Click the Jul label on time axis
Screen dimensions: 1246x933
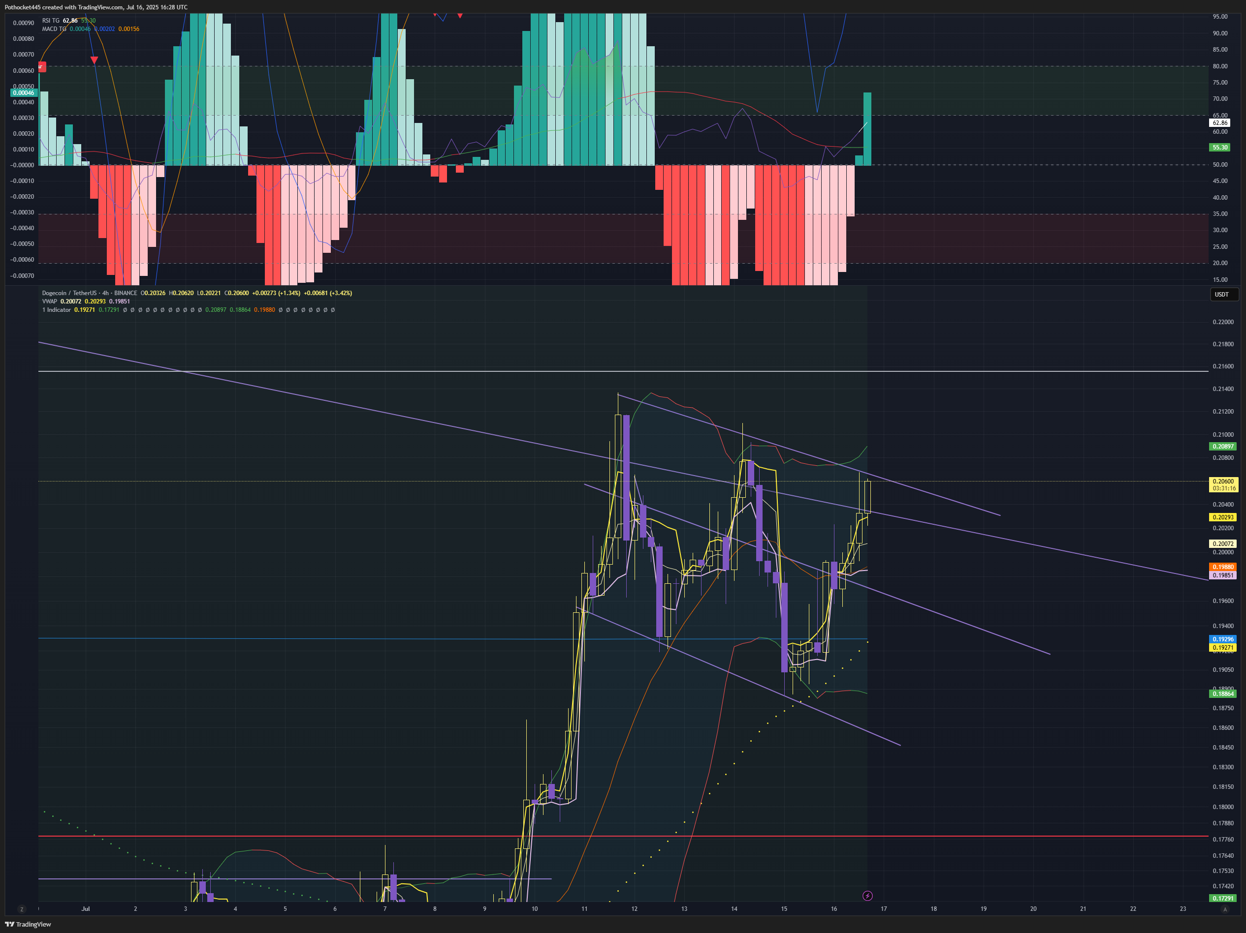point(86,909)
